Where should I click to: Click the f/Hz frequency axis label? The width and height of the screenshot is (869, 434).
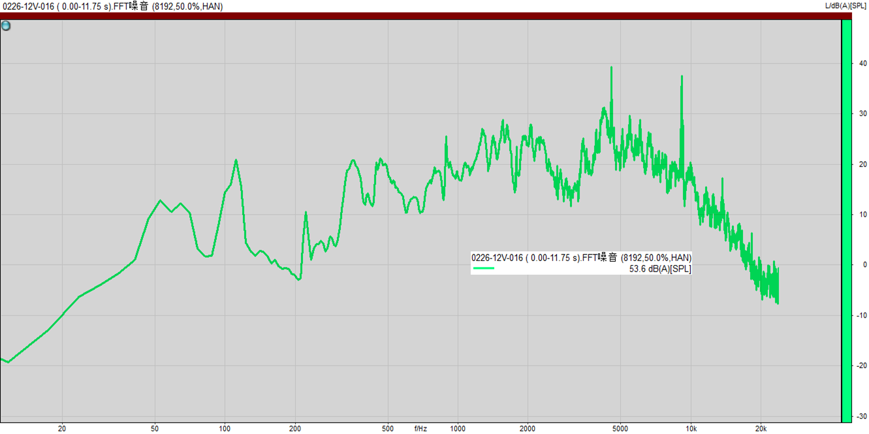420,429
